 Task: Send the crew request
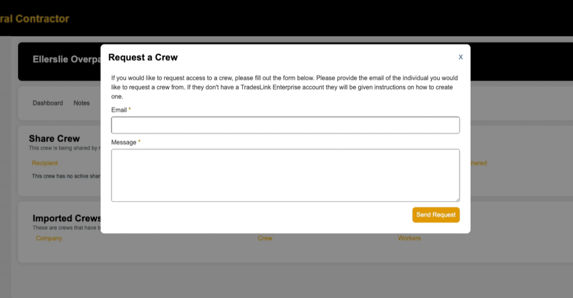[435, 215]
